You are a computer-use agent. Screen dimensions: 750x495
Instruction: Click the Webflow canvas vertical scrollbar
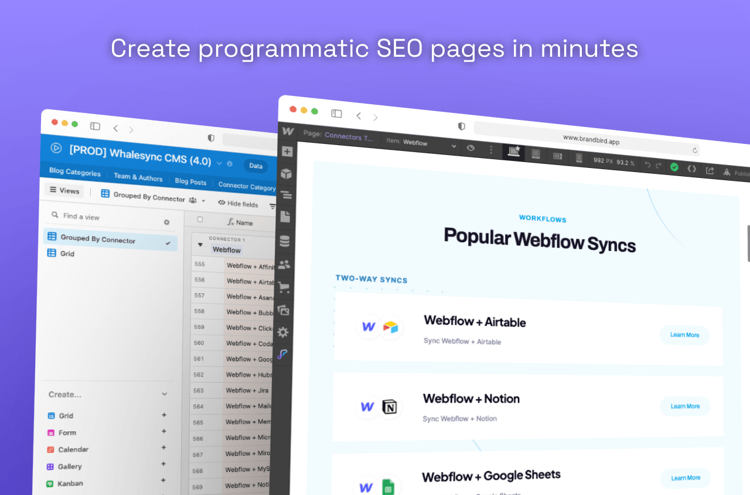click(x=748, y=243)
